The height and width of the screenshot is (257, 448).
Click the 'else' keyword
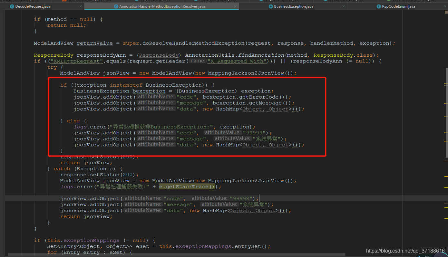click(73, 121)
